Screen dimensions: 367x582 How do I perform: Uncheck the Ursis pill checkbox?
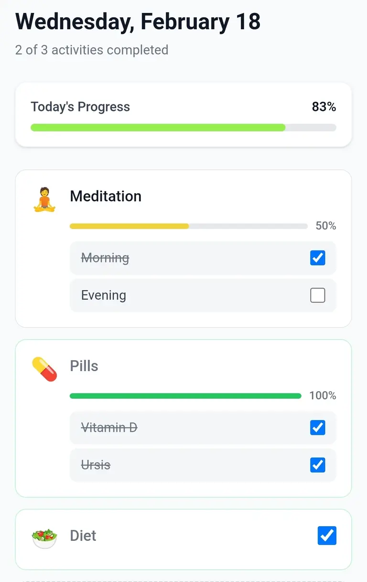[x=317, y=465]
